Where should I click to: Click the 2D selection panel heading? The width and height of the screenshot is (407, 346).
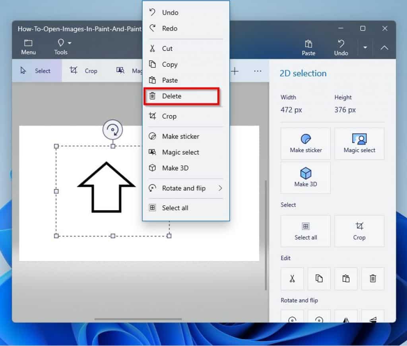[303, 73]
